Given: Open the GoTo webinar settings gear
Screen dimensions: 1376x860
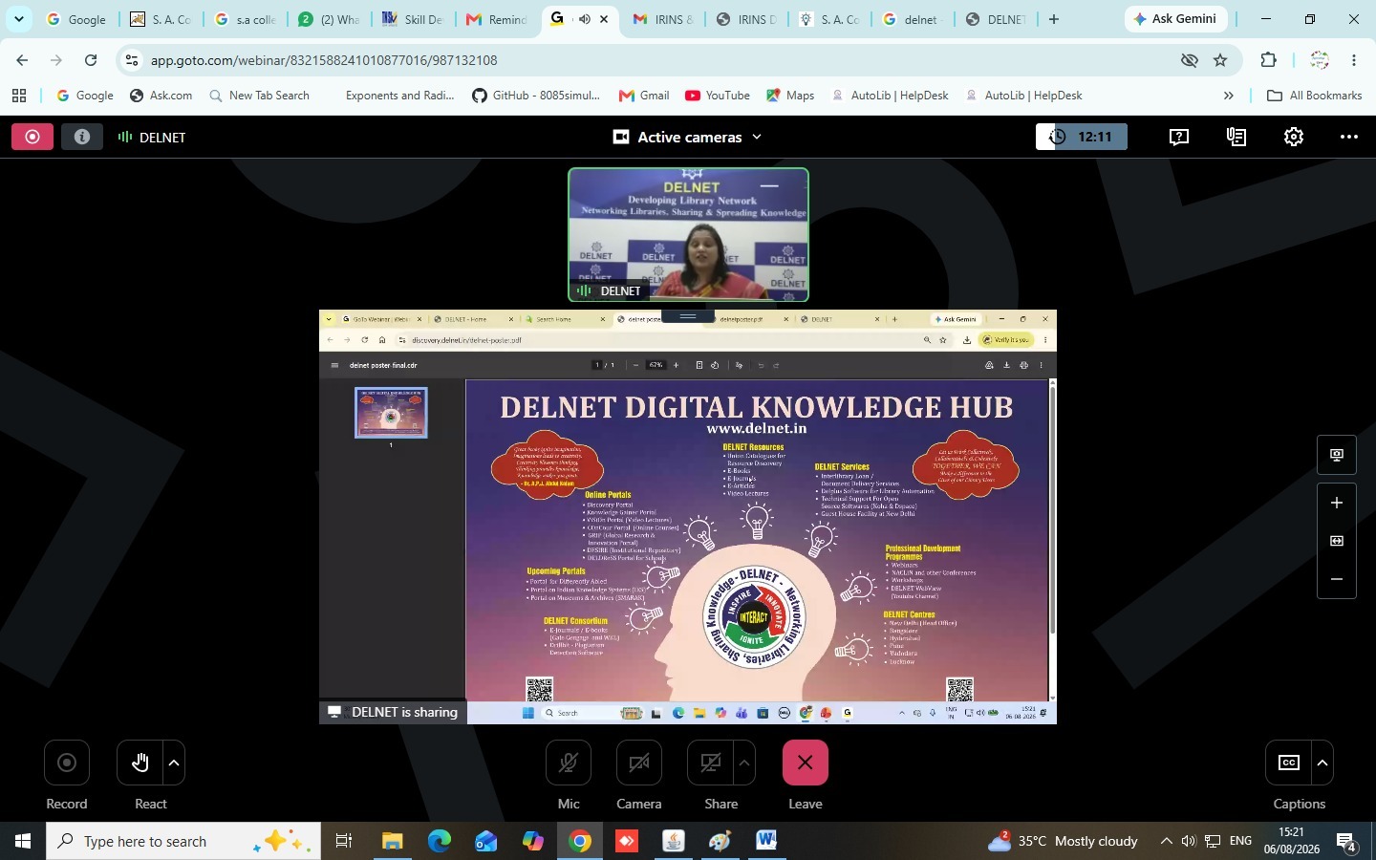Looking at the screenshot, I should tap(1294, 137).
